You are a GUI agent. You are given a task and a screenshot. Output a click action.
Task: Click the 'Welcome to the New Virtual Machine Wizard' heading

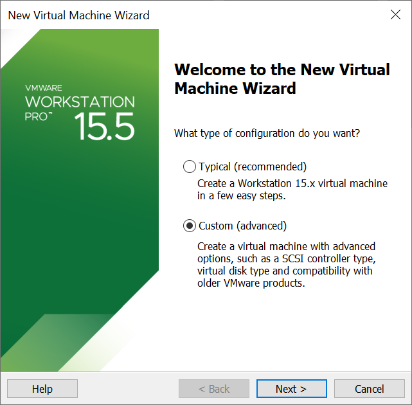tap(282, 78)
